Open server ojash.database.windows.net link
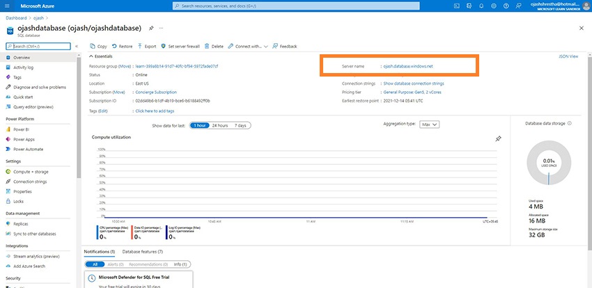Image resolution: width=592 pixels, height=288 pixels. [408, 66]
